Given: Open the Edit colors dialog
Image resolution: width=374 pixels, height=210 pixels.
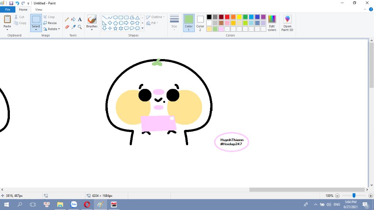Looking at the screenshot, I should point(272,23).
